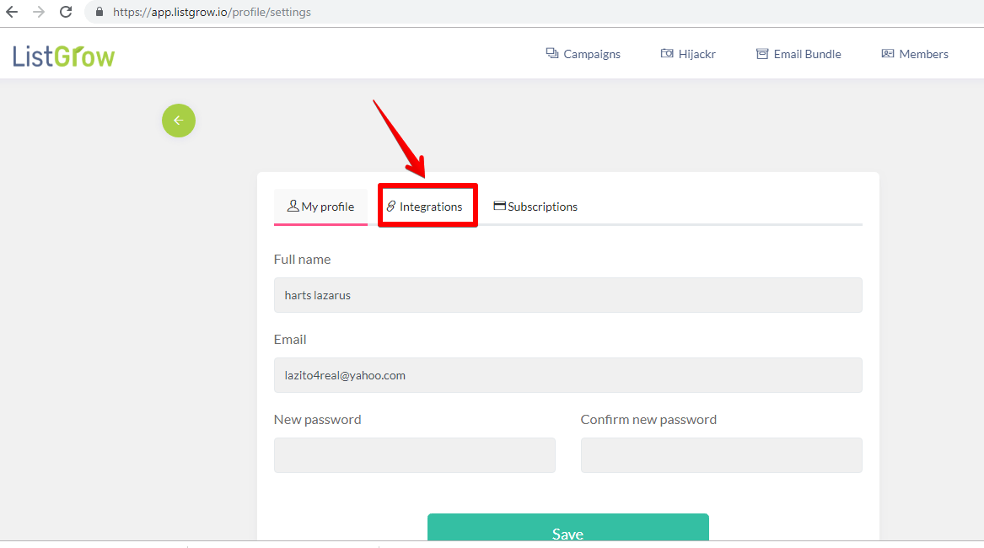984x548 pixels.
Task: Click the Save button
Action: [568, 527]
